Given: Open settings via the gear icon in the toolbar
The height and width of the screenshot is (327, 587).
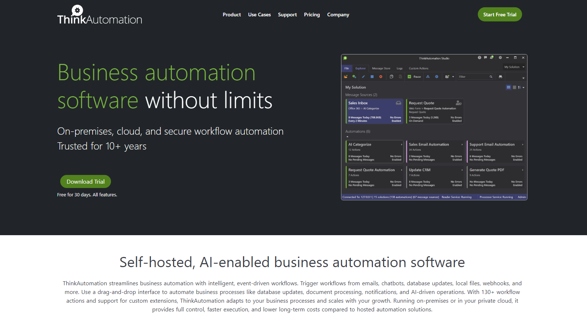Looking at the screenshot, I should tap(437, 77).
